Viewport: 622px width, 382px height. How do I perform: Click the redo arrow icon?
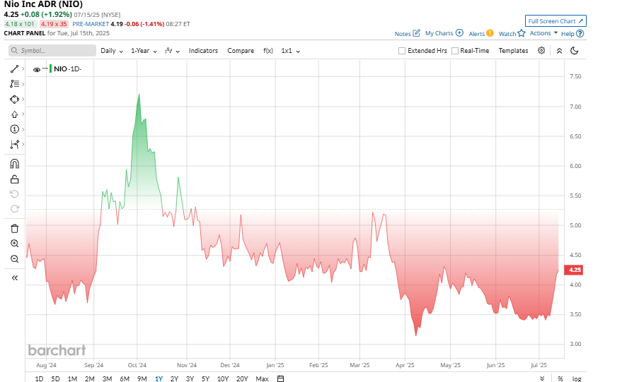point(14,208)
